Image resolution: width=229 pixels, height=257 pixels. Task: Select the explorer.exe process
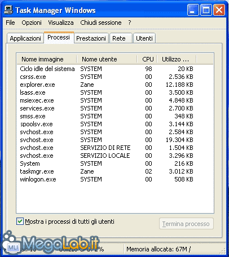pos(115,85)
